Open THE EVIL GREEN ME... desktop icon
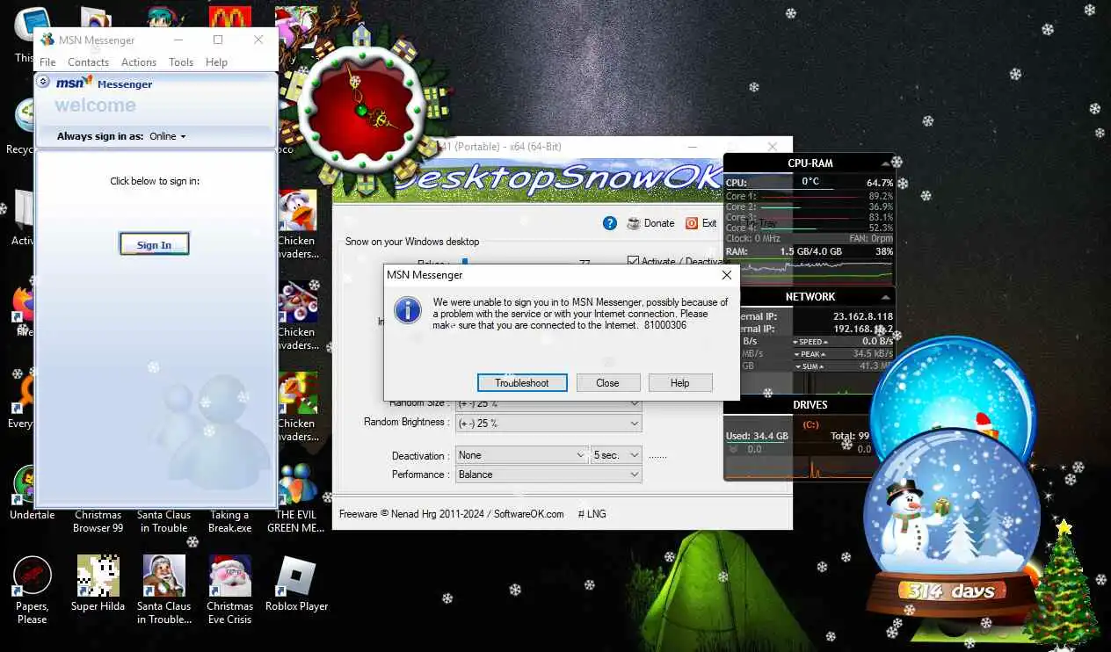This screenshot has height=652, width=1111. 296,499
